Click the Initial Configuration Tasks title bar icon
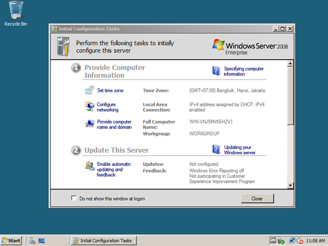The width and height of the screenshot is (328, 246). pos(54,29)
